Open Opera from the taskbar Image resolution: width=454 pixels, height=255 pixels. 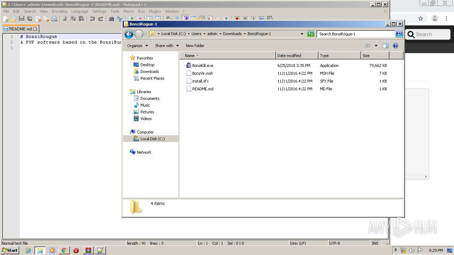pyautogui.click(x=76, y=250)
